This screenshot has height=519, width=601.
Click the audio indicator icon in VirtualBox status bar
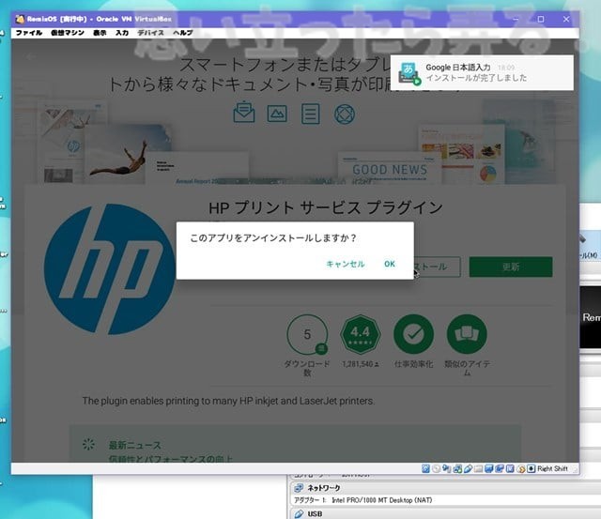(447, 469)
